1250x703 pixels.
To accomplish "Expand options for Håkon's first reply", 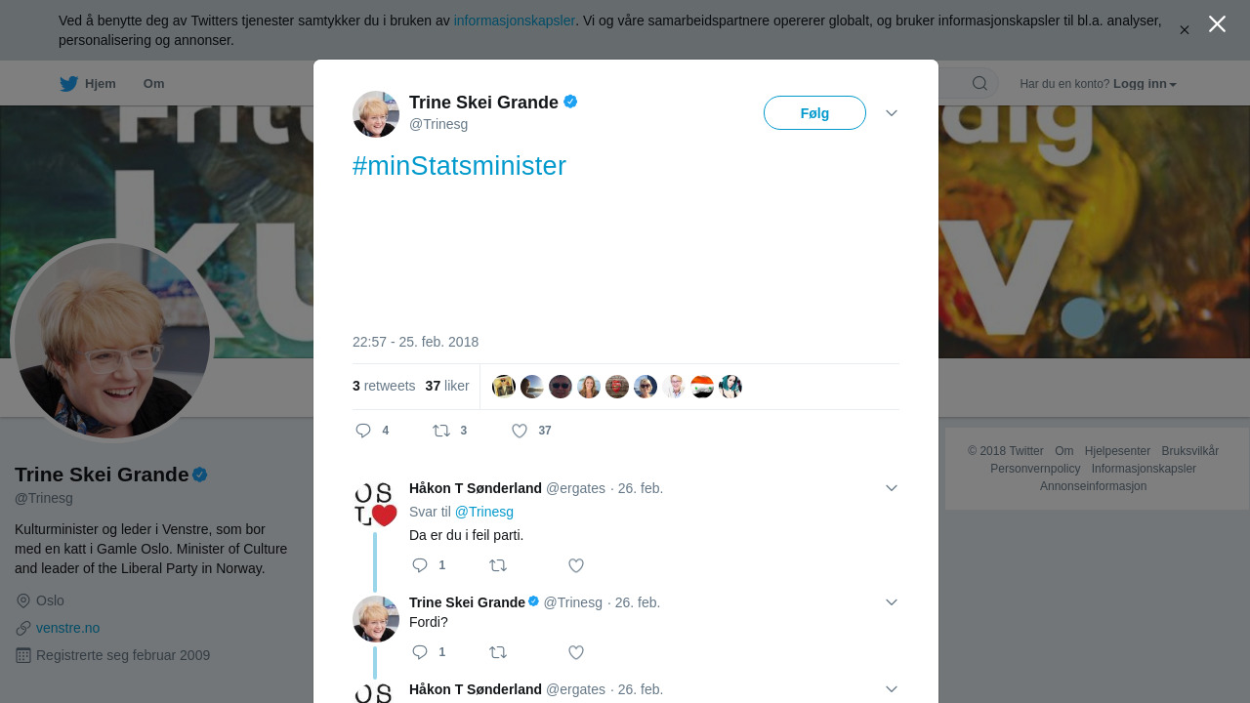I will [892, 488].
